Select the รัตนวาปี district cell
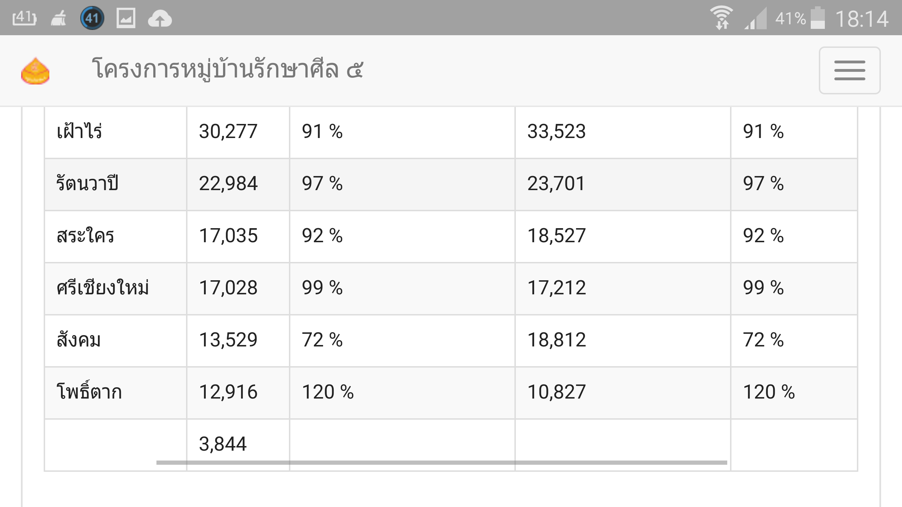The width and height of the screenshot is (902, 507). 116,184
